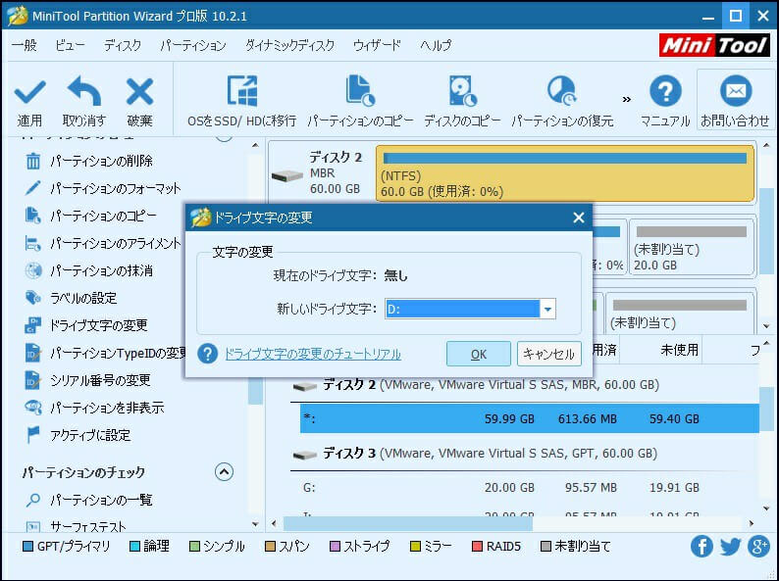Open the ヘルプ menu

click(436, 45)
